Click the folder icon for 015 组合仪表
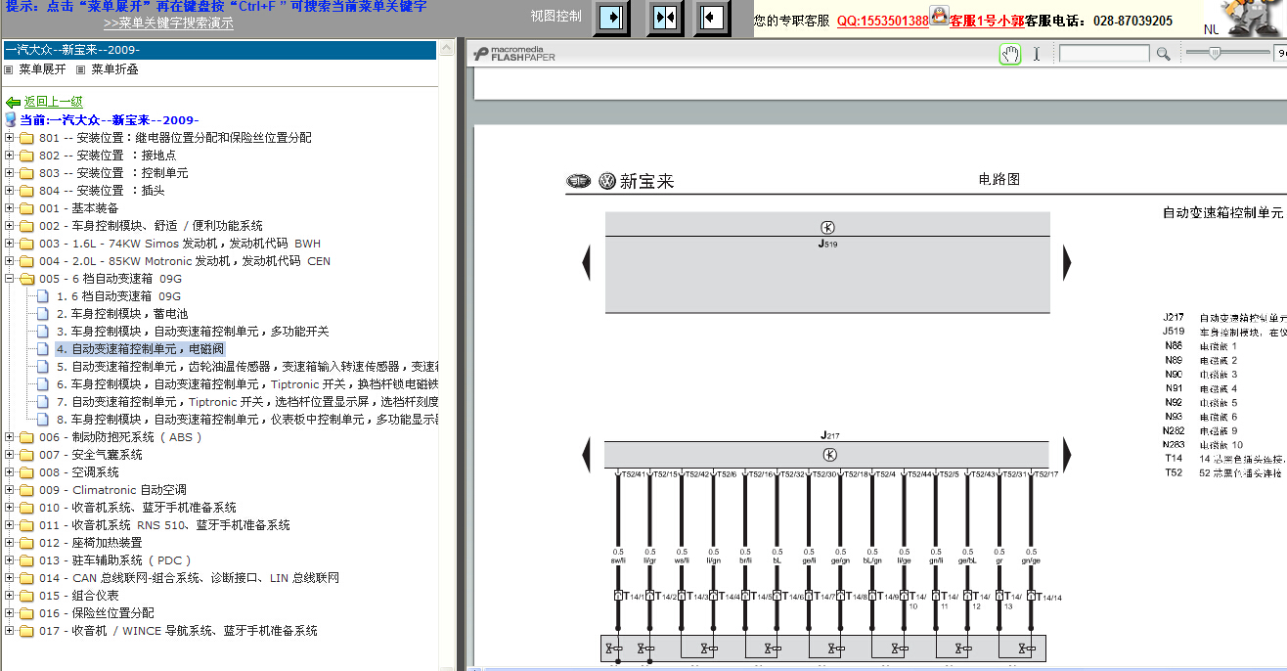The width and height of the screenshot is (1287, 671). point(26,596)
